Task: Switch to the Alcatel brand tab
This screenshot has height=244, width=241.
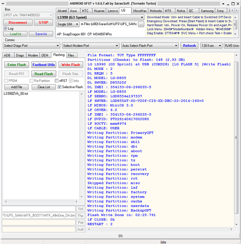Action: pyautogui.click(x=62, y=11)
